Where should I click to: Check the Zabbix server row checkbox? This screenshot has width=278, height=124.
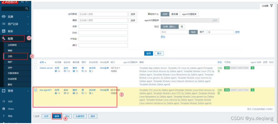(36, 68)
